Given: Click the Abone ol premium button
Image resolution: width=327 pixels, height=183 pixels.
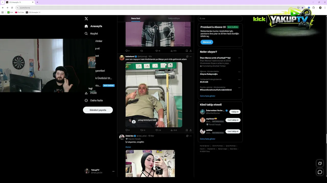Looking at the screenshot, I should tap(207, 42).
